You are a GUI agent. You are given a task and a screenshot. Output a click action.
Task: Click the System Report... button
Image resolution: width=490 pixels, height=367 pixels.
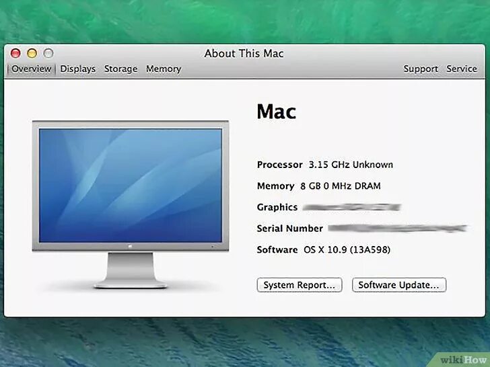pos(300,285)
